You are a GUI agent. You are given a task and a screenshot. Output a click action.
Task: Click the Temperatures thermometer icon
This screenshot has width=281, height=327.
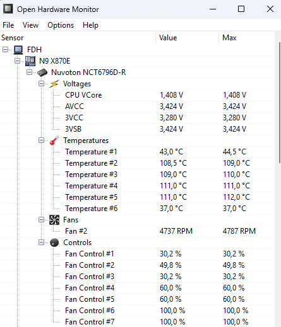pyautogui.click(x=54, y=141)
